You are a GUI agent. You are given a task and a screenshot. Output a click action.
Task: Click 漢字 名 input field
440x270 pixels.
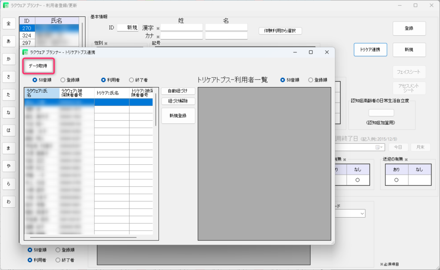click(226, 27)
